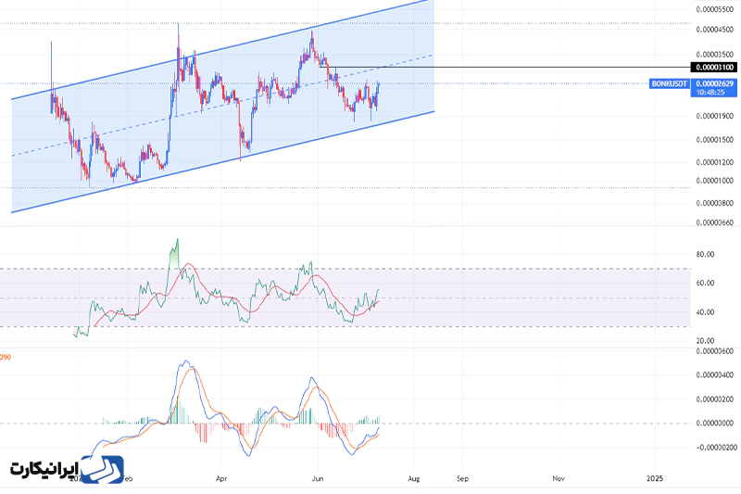Click the 0.00001900 price axis label
This screenshot has width=741, height=494.
click(x=714, y=116)
